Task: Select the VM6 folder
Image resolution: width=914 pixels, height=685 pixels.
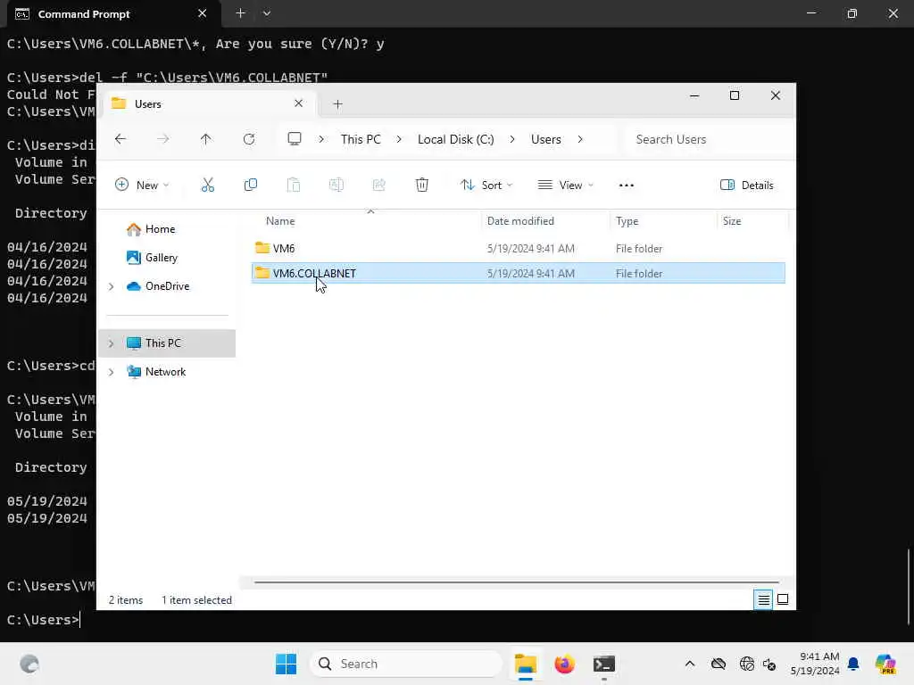Action: click(x=519, y=249)
